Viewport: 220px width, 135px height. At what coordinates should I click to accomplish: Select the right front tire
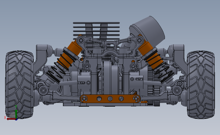pos(201,85)
